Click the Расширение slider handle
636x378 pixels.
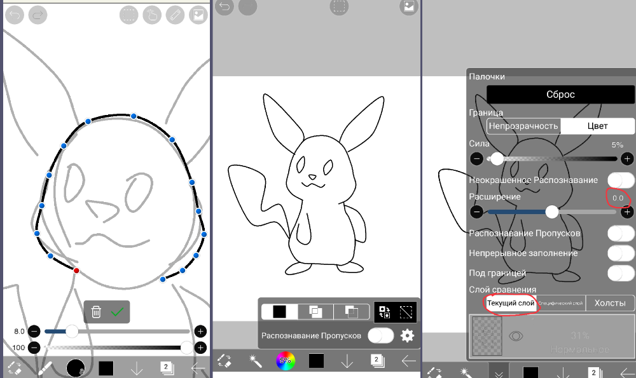[x=551, y=212]
